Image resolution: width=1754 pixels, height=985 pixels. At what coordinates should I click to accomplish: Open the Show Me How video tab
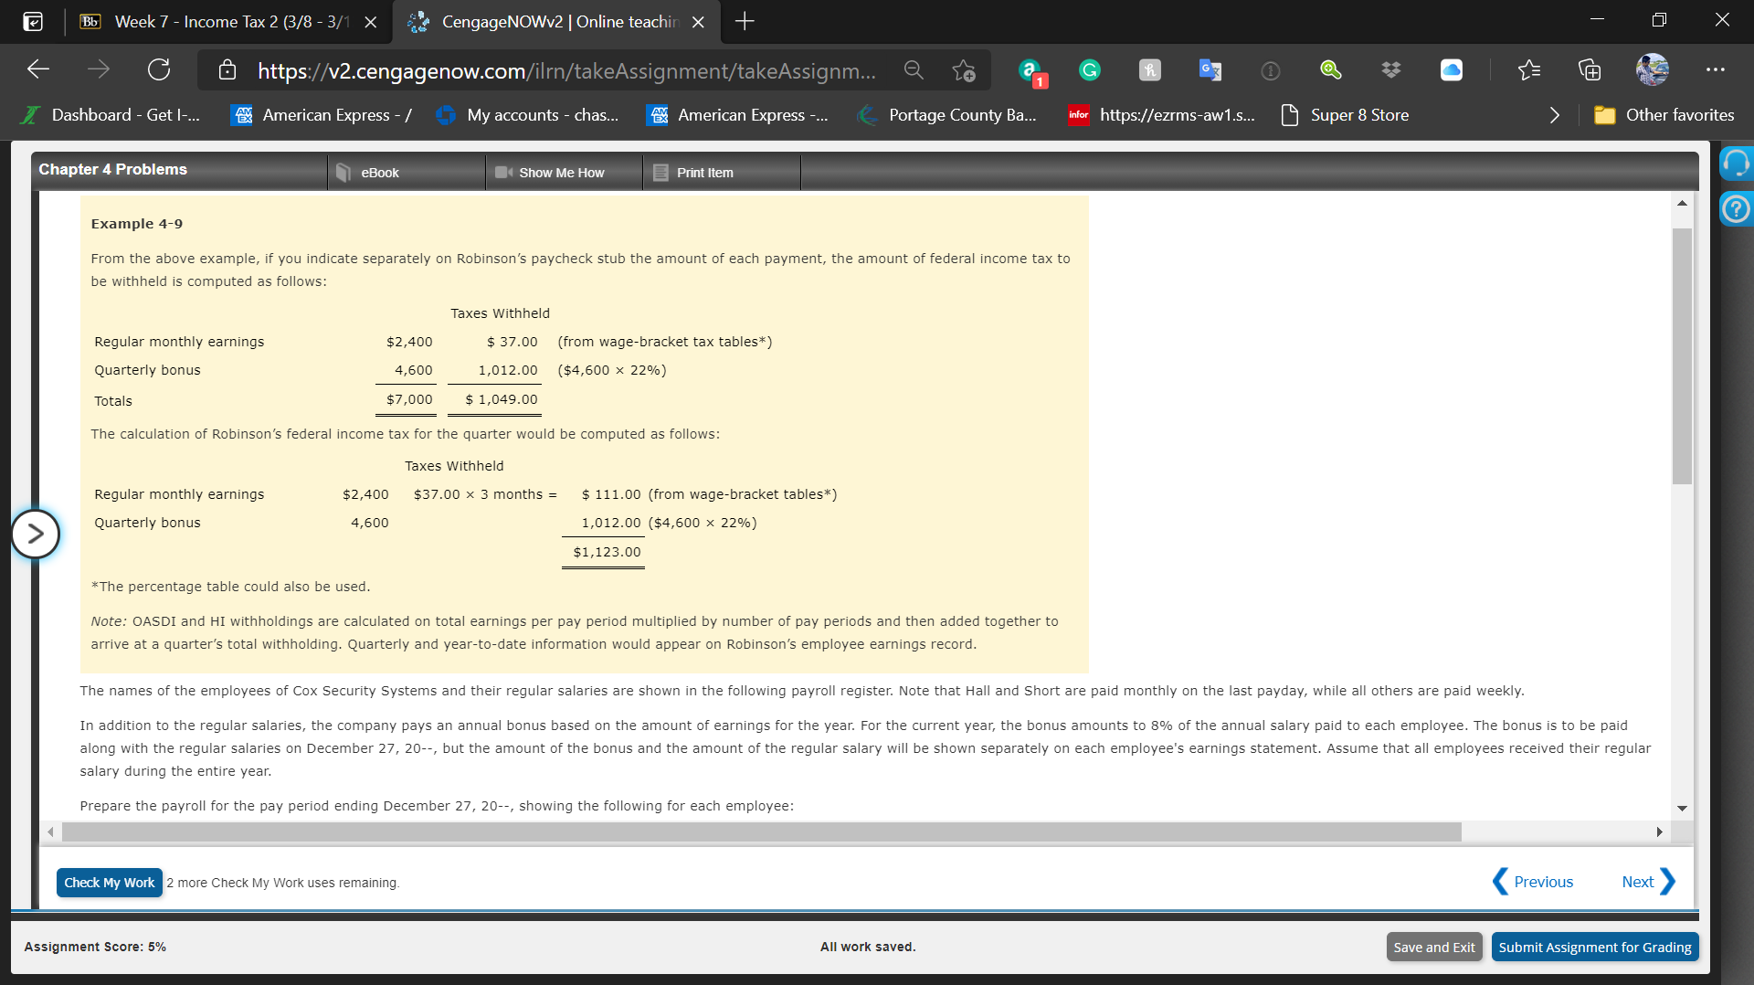tap(564, 173)
